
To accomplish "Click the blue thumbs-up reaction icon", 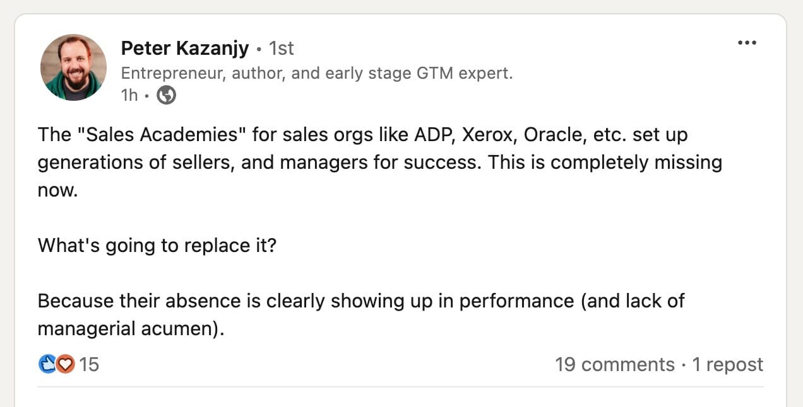I will tap(48, 364).
